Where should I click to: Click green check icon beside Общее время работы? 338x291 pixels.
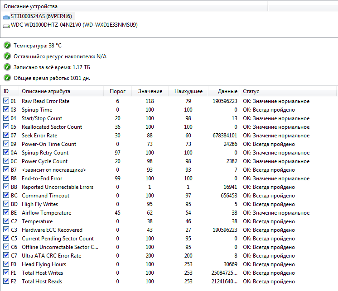[7, 78]
